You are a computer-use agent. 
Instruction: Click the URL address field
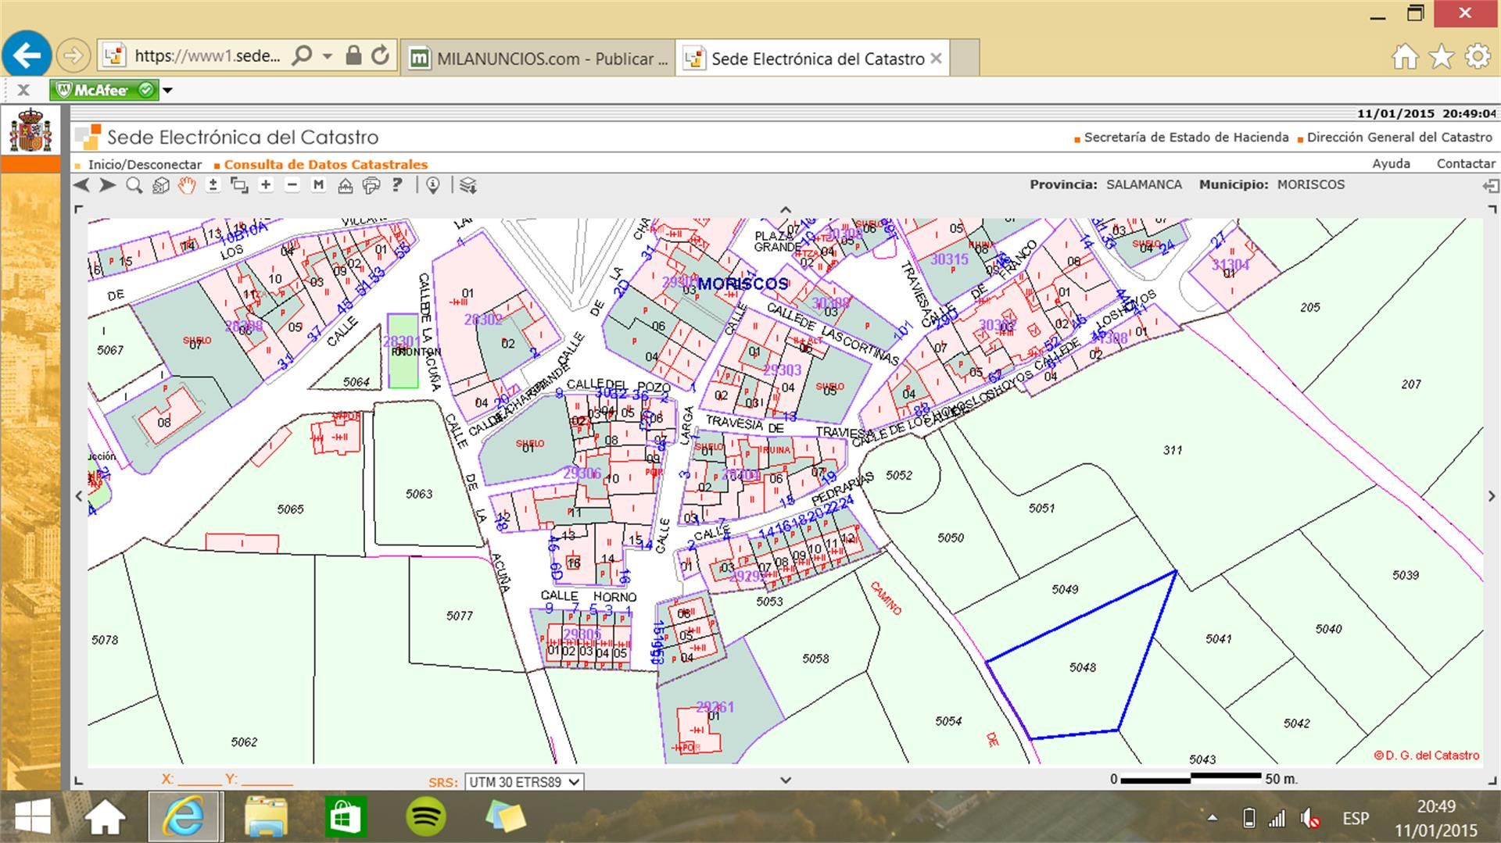(x=207, y=55)
